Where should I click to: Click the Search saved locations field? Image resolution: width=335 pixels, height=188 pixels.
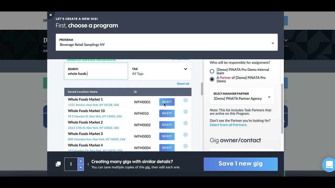pyautogui.click(x=96, y=71)
